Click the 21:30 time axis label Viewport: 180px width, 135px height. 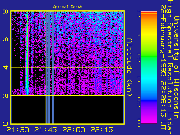tap(18, 130)
